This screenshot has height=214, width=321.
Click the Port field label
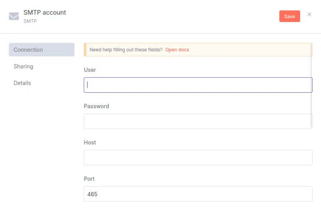[x=89, y=179]
